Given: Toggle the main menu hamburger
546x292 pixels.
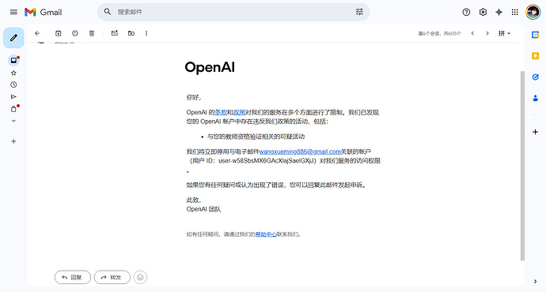Looking at the screenshot, I should tap(13, 12).
